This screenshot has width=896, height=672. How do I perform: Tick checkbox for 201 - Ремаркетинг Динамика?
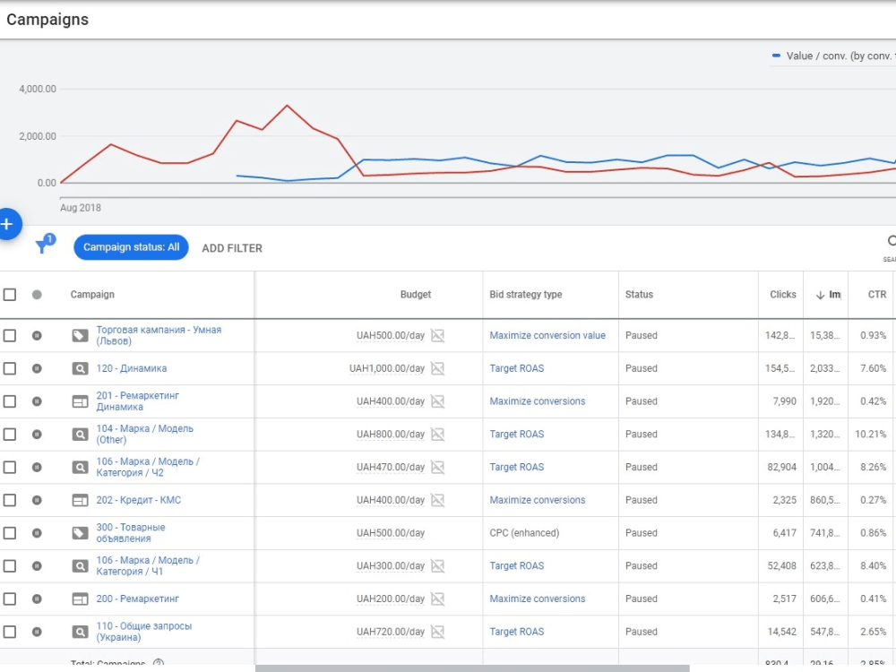click(10, 401)
